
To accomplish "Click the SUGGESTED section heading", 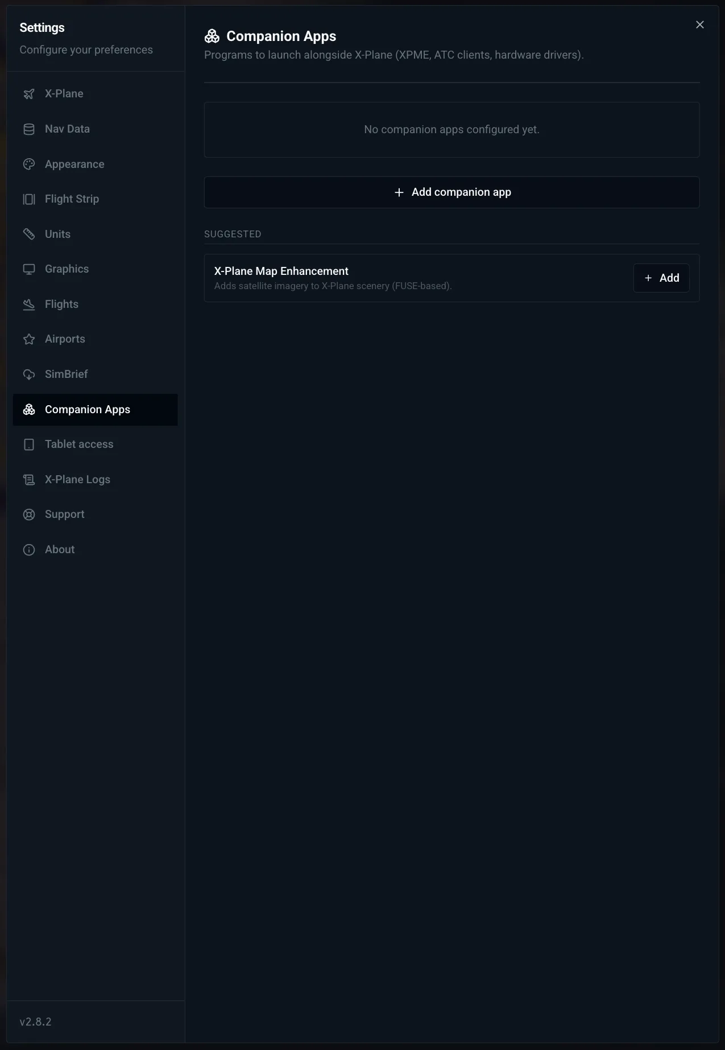I will pyautogui.click(x=233, y=234).
